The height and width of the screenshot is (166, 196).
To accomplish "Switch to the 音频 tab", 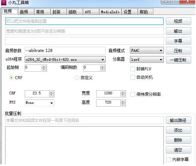I will pos(26,12).
